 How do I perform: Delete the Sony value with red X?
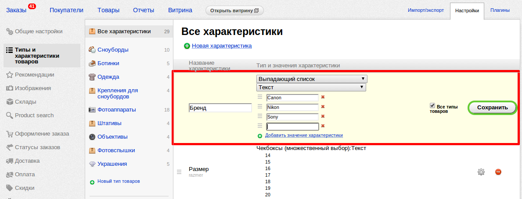(x=323, y=116)
